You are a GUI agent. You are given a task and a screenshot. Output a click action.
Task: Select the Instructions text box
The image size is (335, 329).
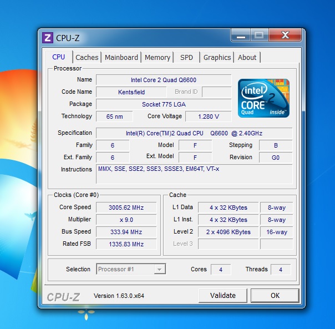click(194, 174)
